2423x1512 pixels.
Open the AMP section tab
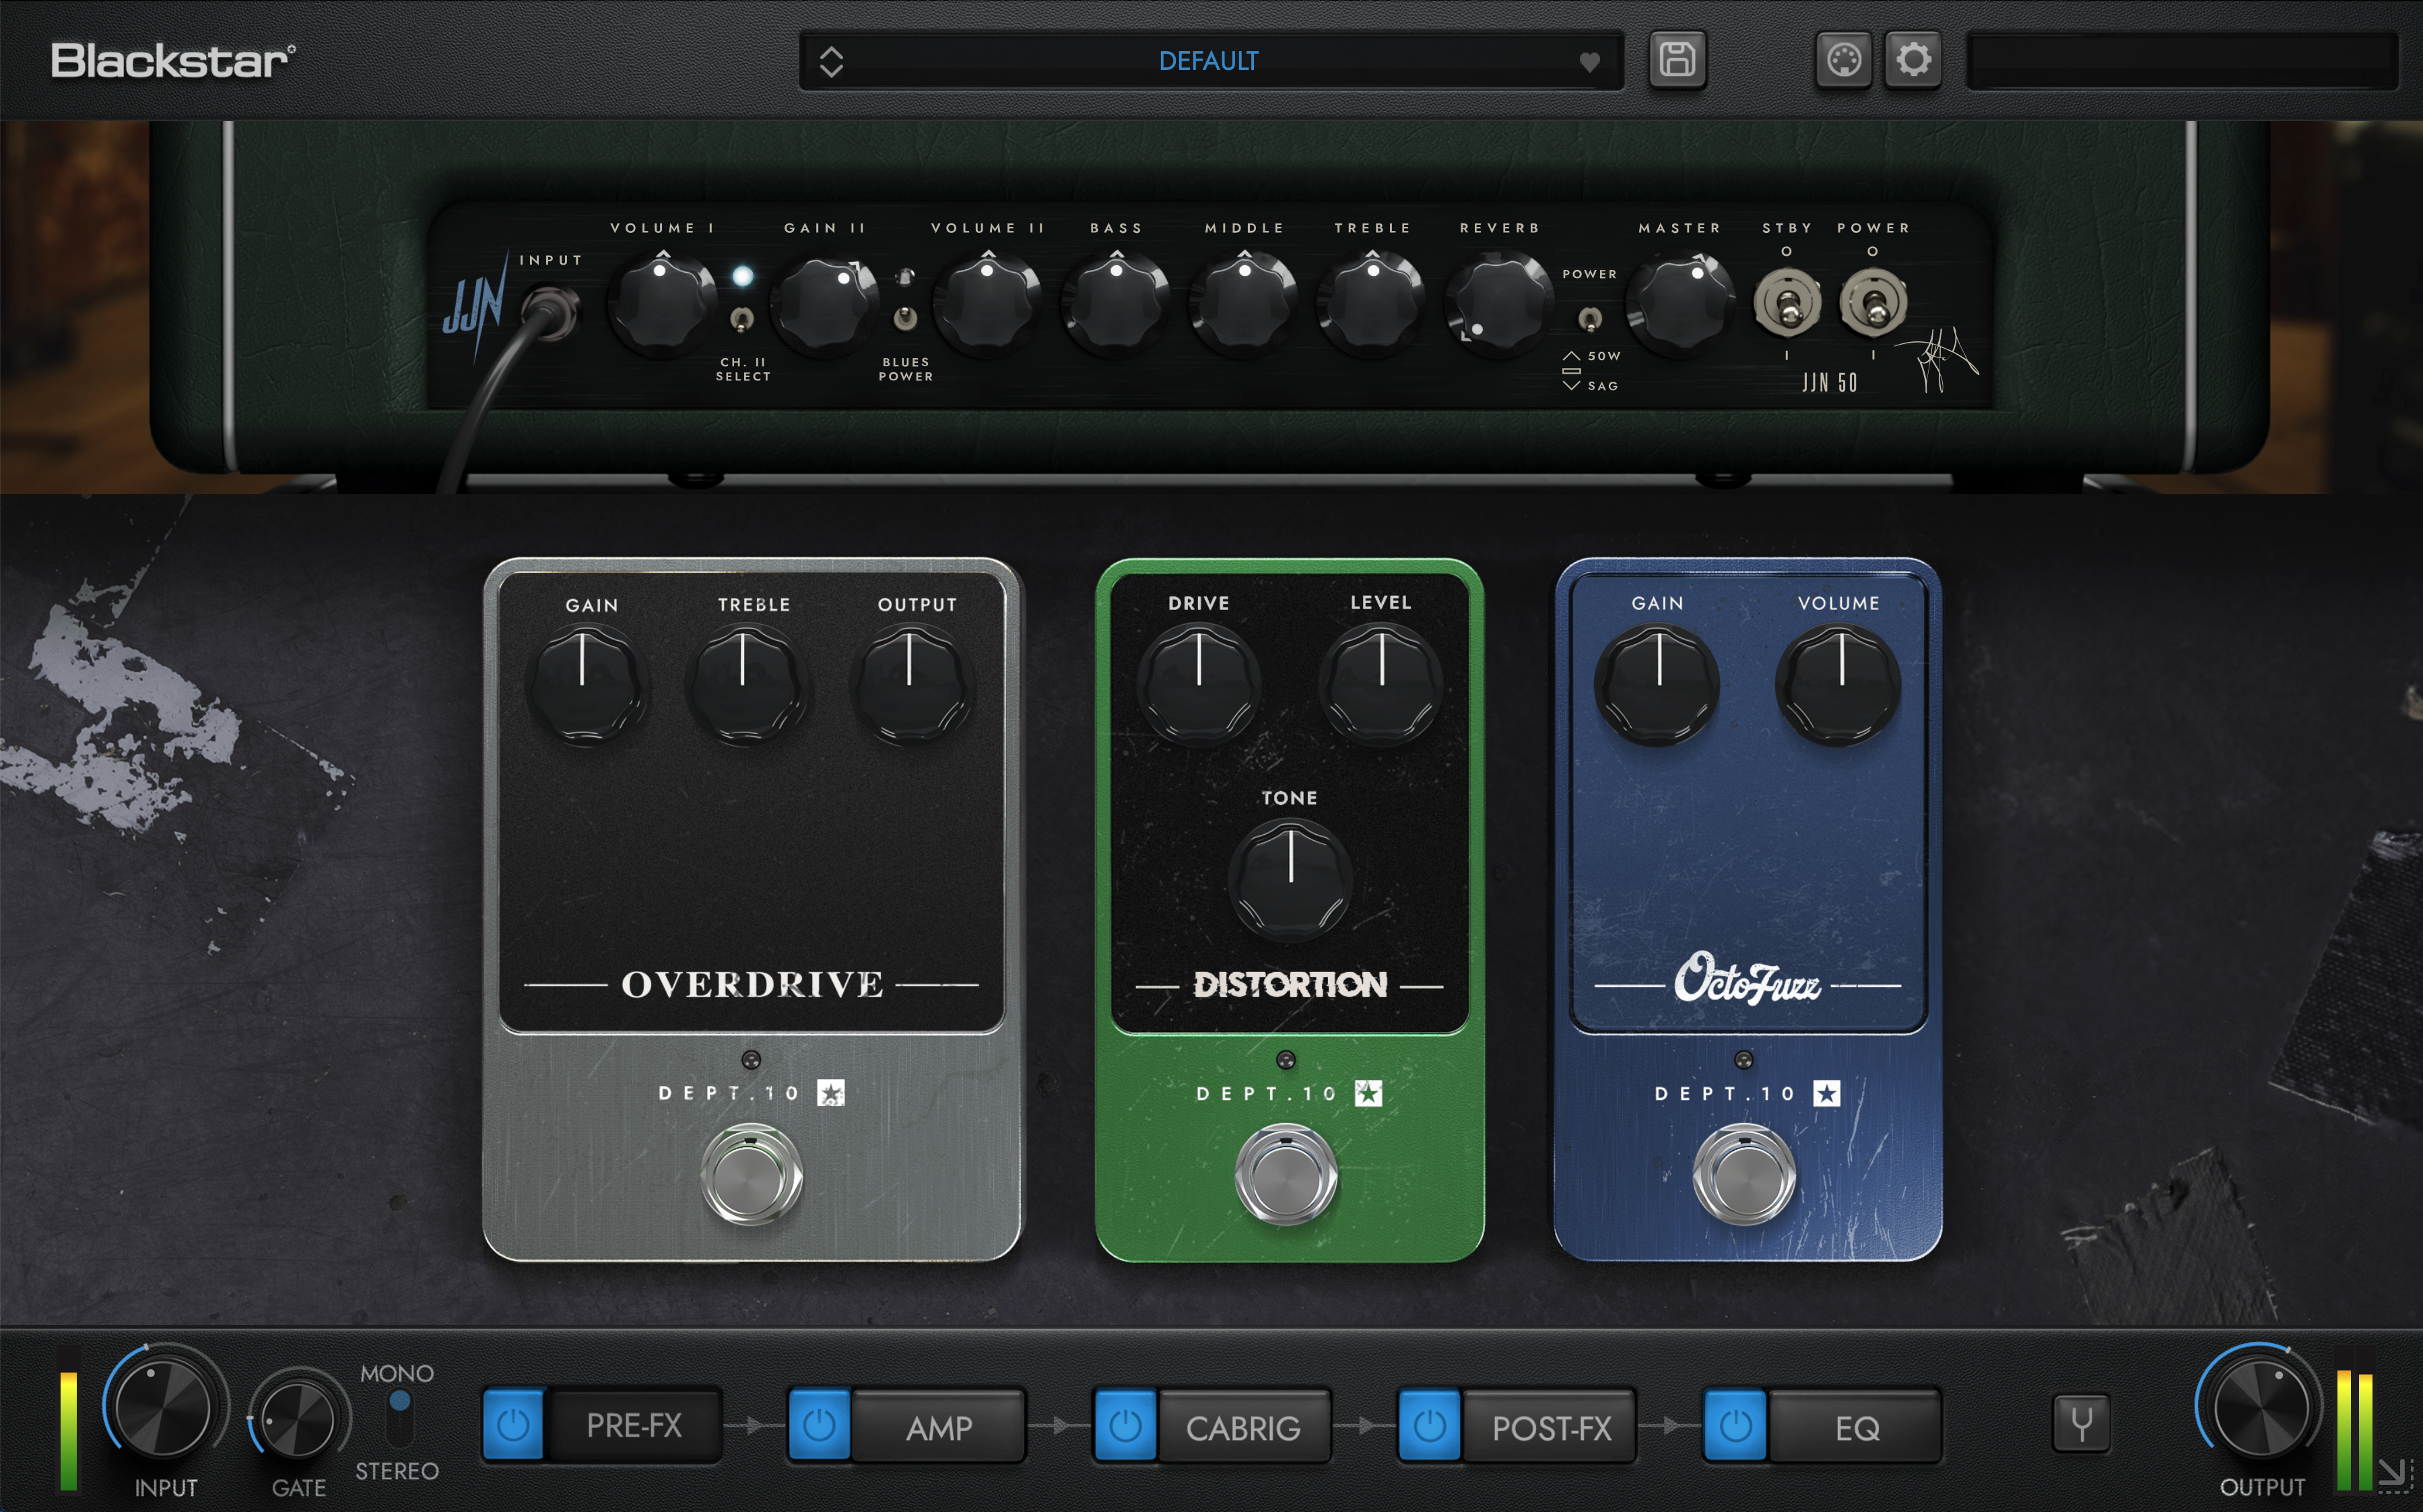938,1427
